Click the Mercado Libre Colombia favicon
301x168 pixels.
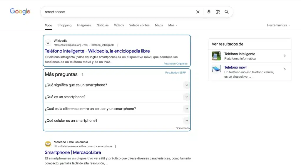pyautogui.click(x=48, y=144)
